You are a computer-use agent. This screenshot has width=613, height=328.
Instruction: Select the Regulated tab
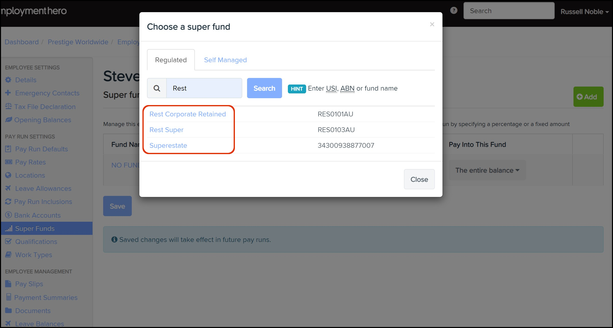(x=171, y=60)
